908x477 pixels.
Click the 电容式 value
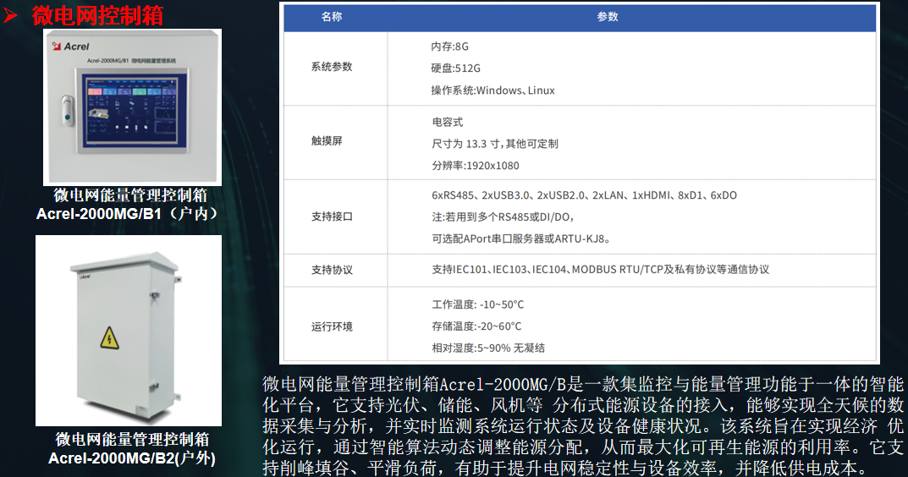point(448,122)
